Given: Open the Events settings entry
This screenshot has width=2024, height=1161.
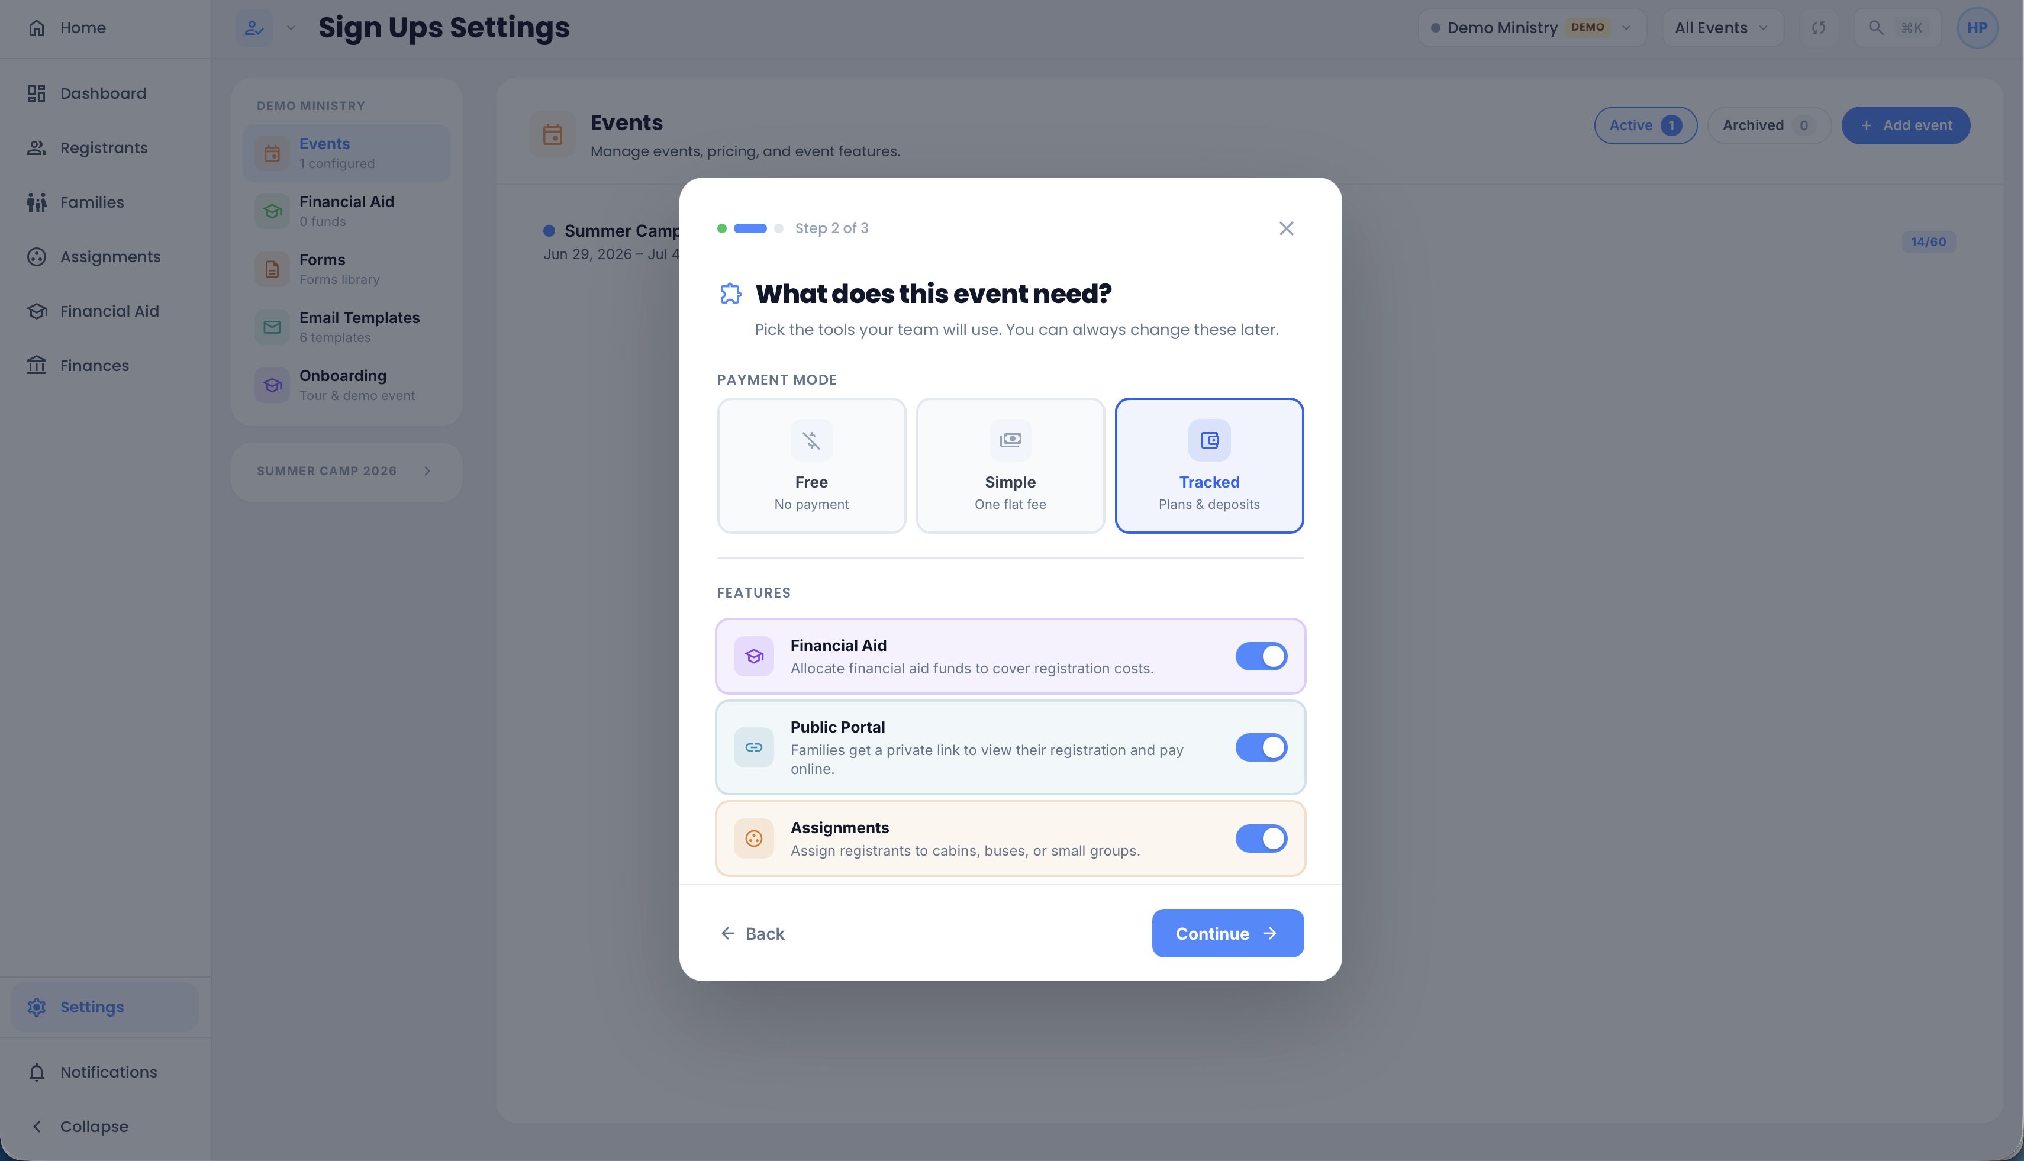Looking at the screenshot, I should click(346, 153).
